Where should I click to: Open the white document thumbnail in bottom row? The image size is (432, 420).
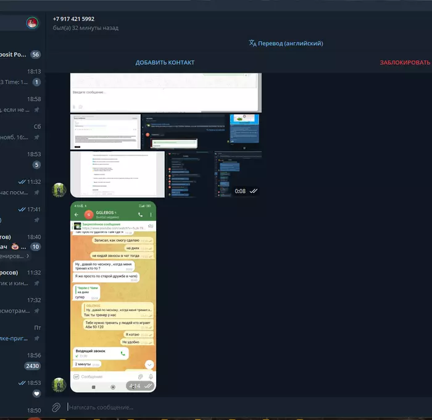117,174
